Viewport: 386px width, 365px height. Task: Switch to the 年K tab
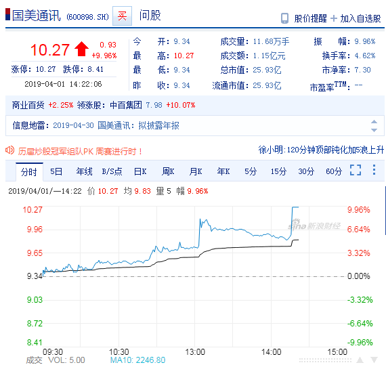click(223, 171)
